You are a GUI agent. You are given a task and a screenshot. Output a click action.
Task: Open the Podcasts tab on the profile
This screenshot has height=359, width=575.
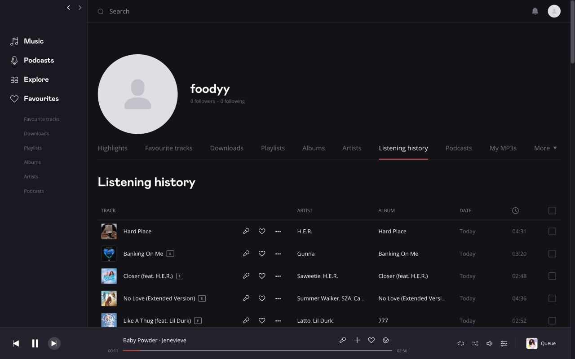pyautogui.click(x=458, y=148)
